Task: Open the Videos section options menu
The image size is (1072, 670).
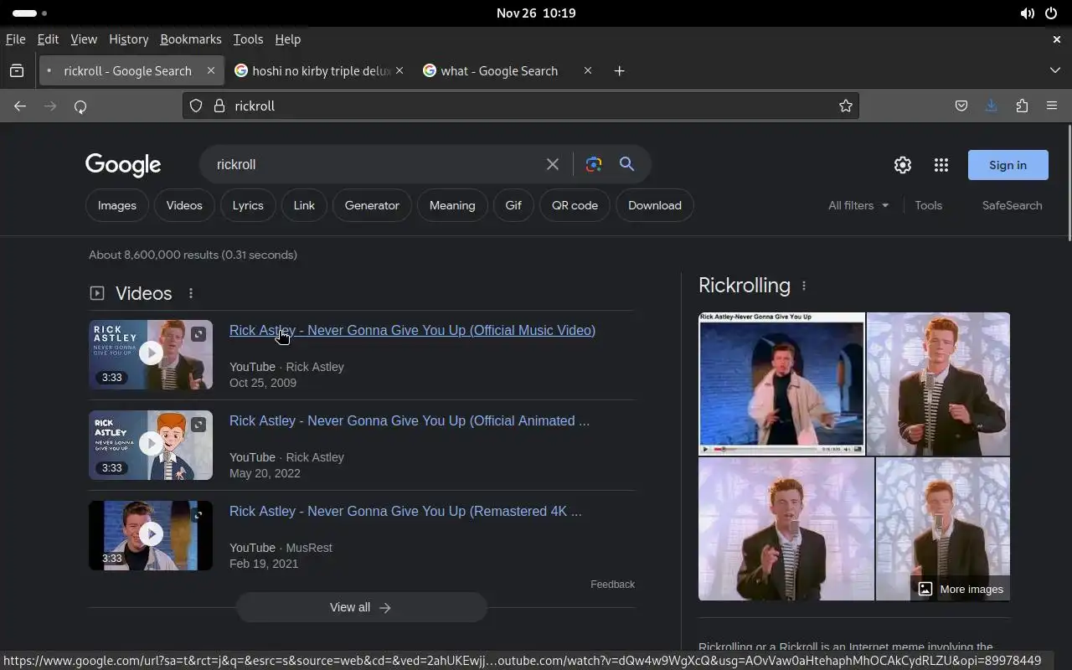Action: (191, 293)
